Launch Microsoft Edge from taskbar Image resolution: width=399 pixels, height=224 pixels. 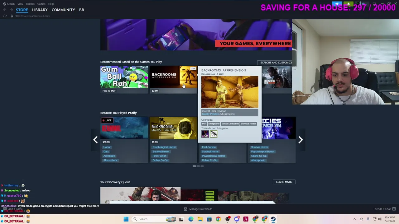point(191,219)
